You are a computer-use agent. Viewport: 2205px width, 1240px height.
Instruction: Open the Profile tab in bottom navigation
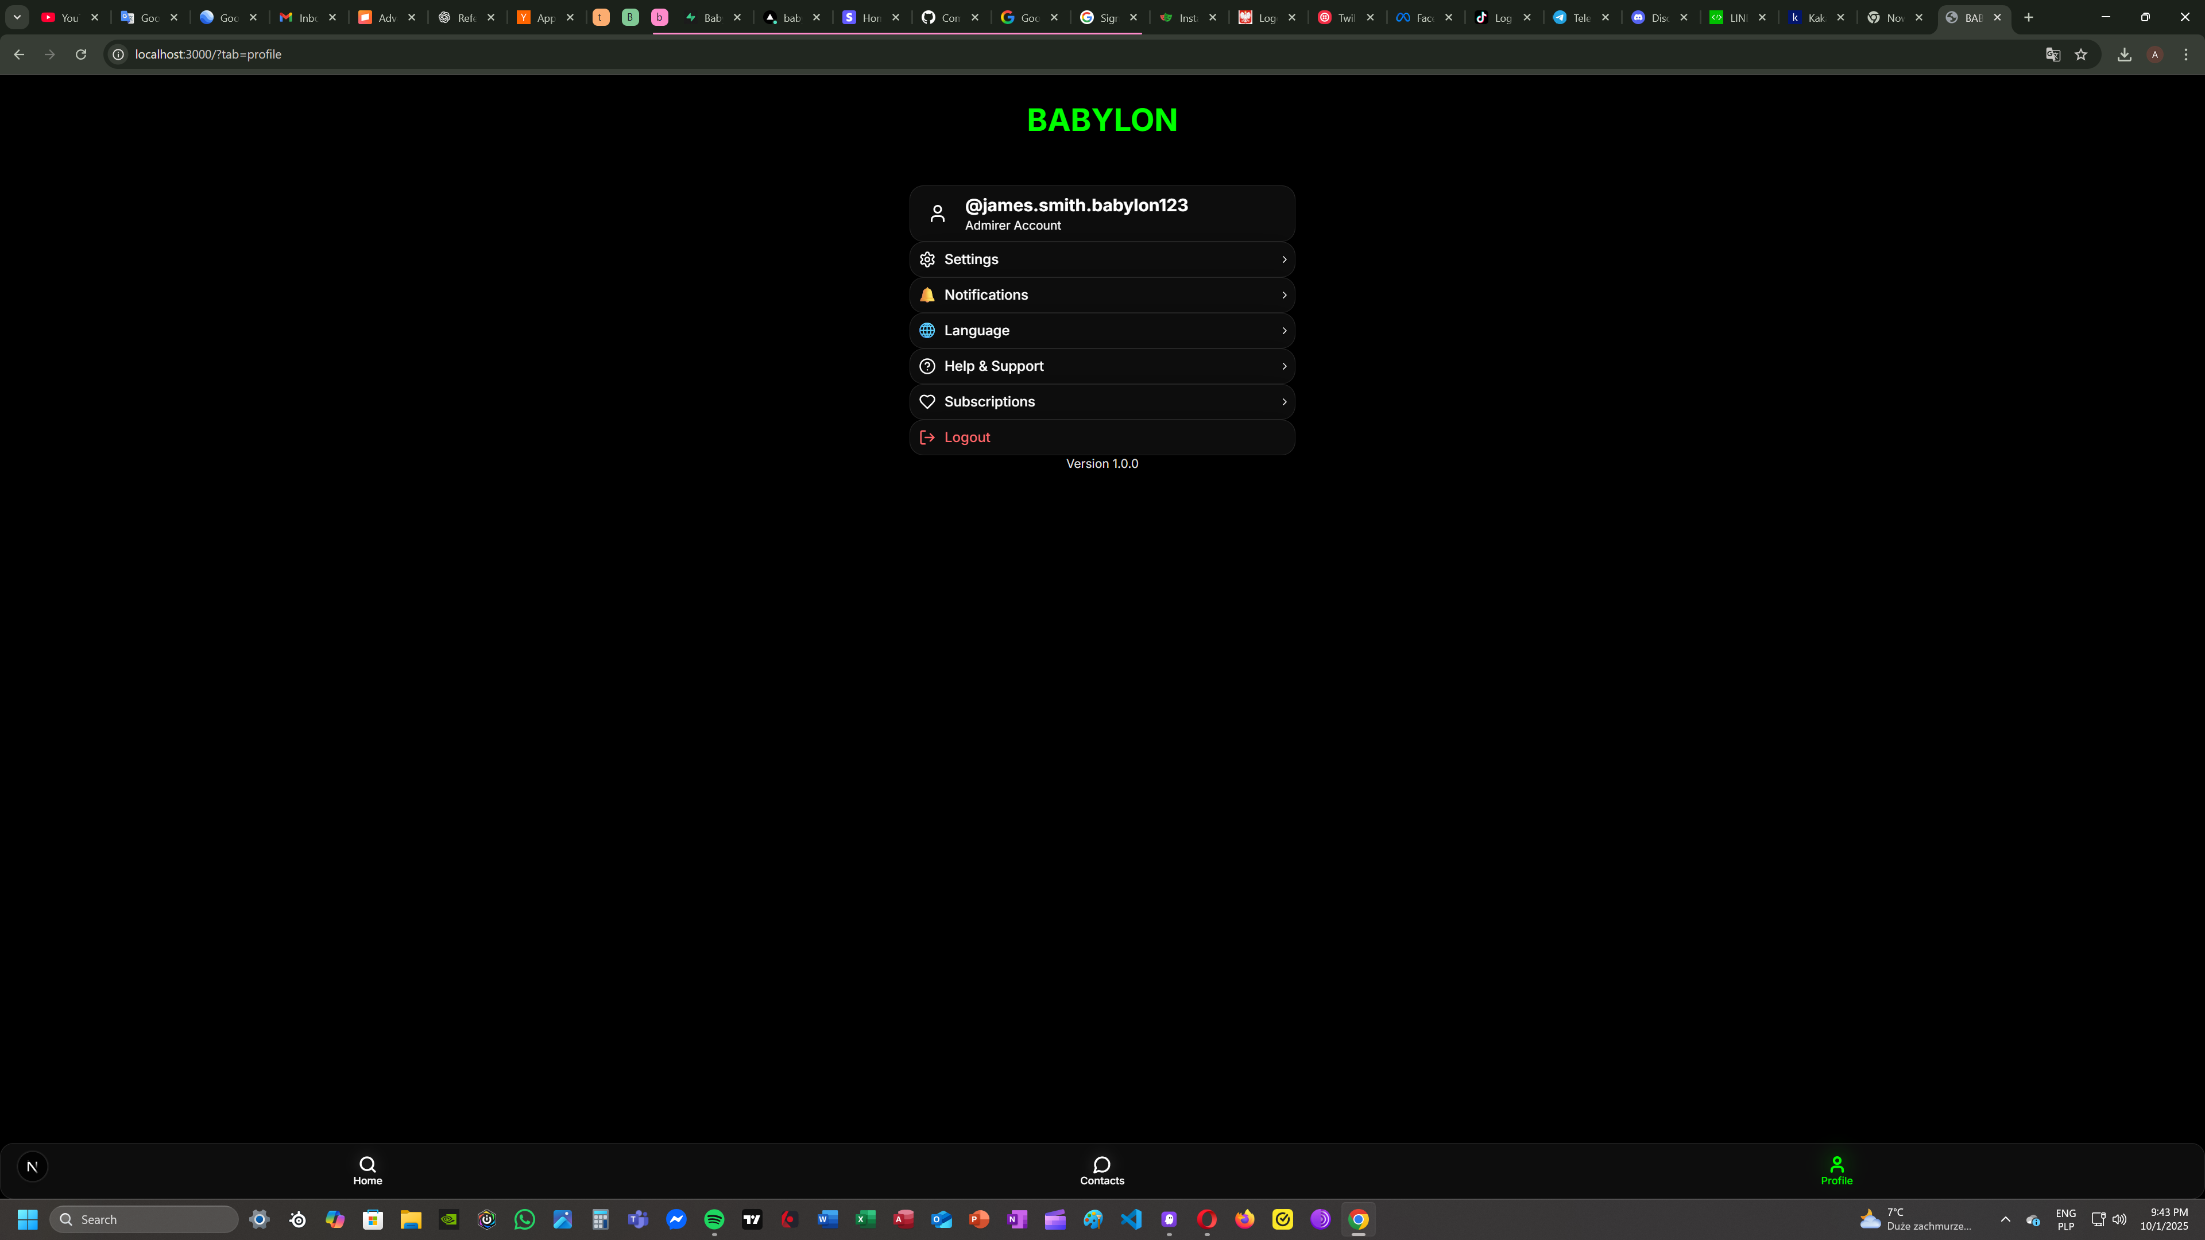1836,1171
